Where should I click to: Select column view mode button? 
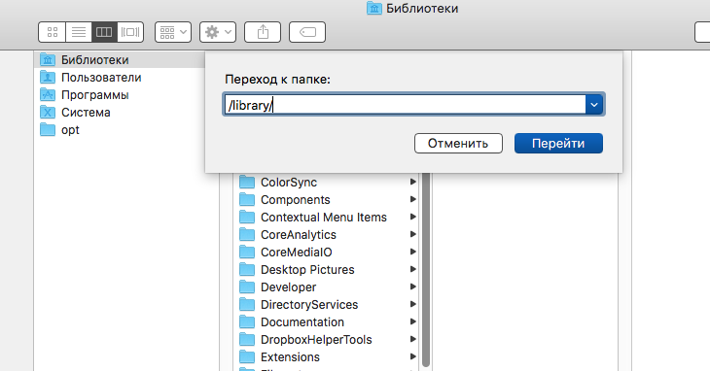pos(104,32)
